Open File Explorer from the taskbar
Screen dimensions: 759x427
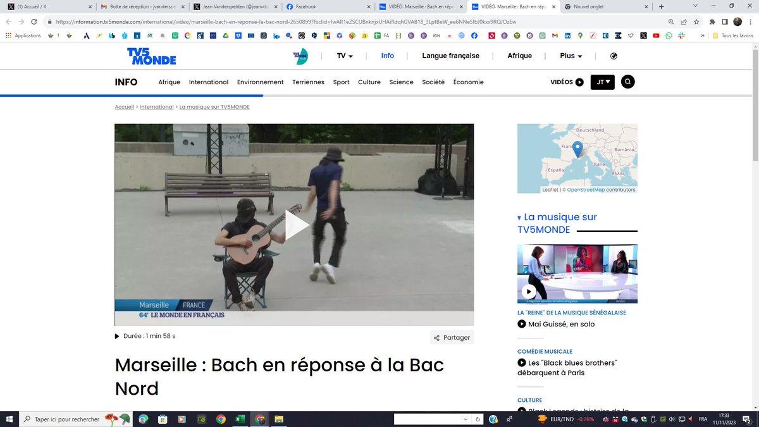click(279, 419)
